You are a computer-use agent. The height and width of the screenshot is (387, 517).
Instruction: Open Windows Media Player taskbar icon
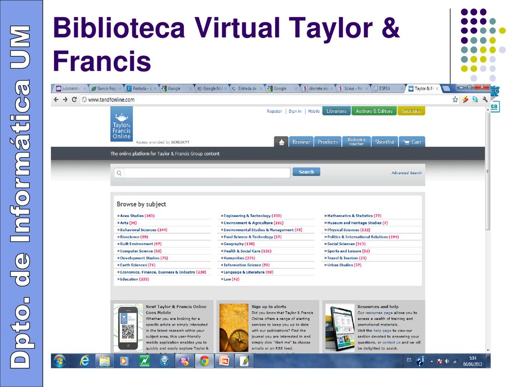(124, 361)
